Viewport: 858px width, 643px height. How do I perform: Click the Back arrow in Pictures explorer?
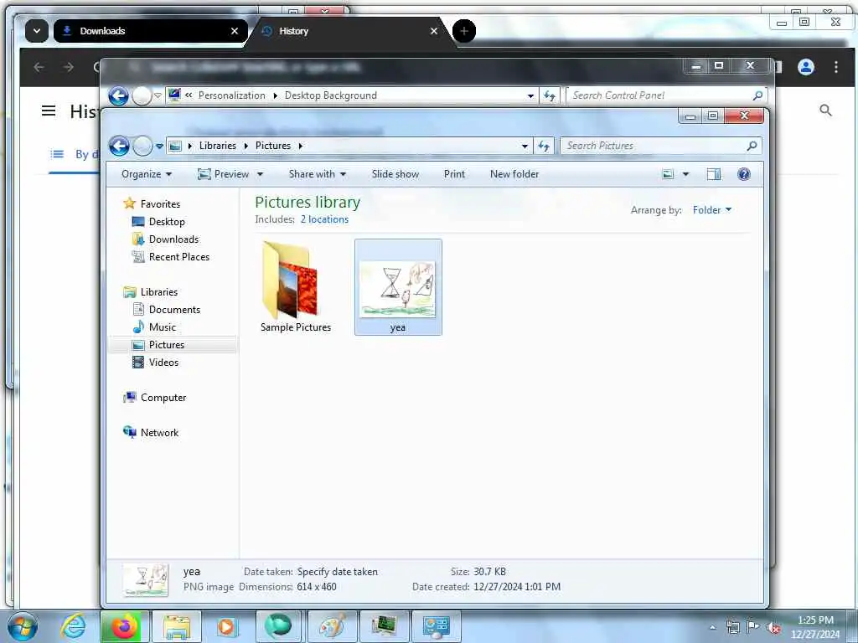(x=119, y=146)
